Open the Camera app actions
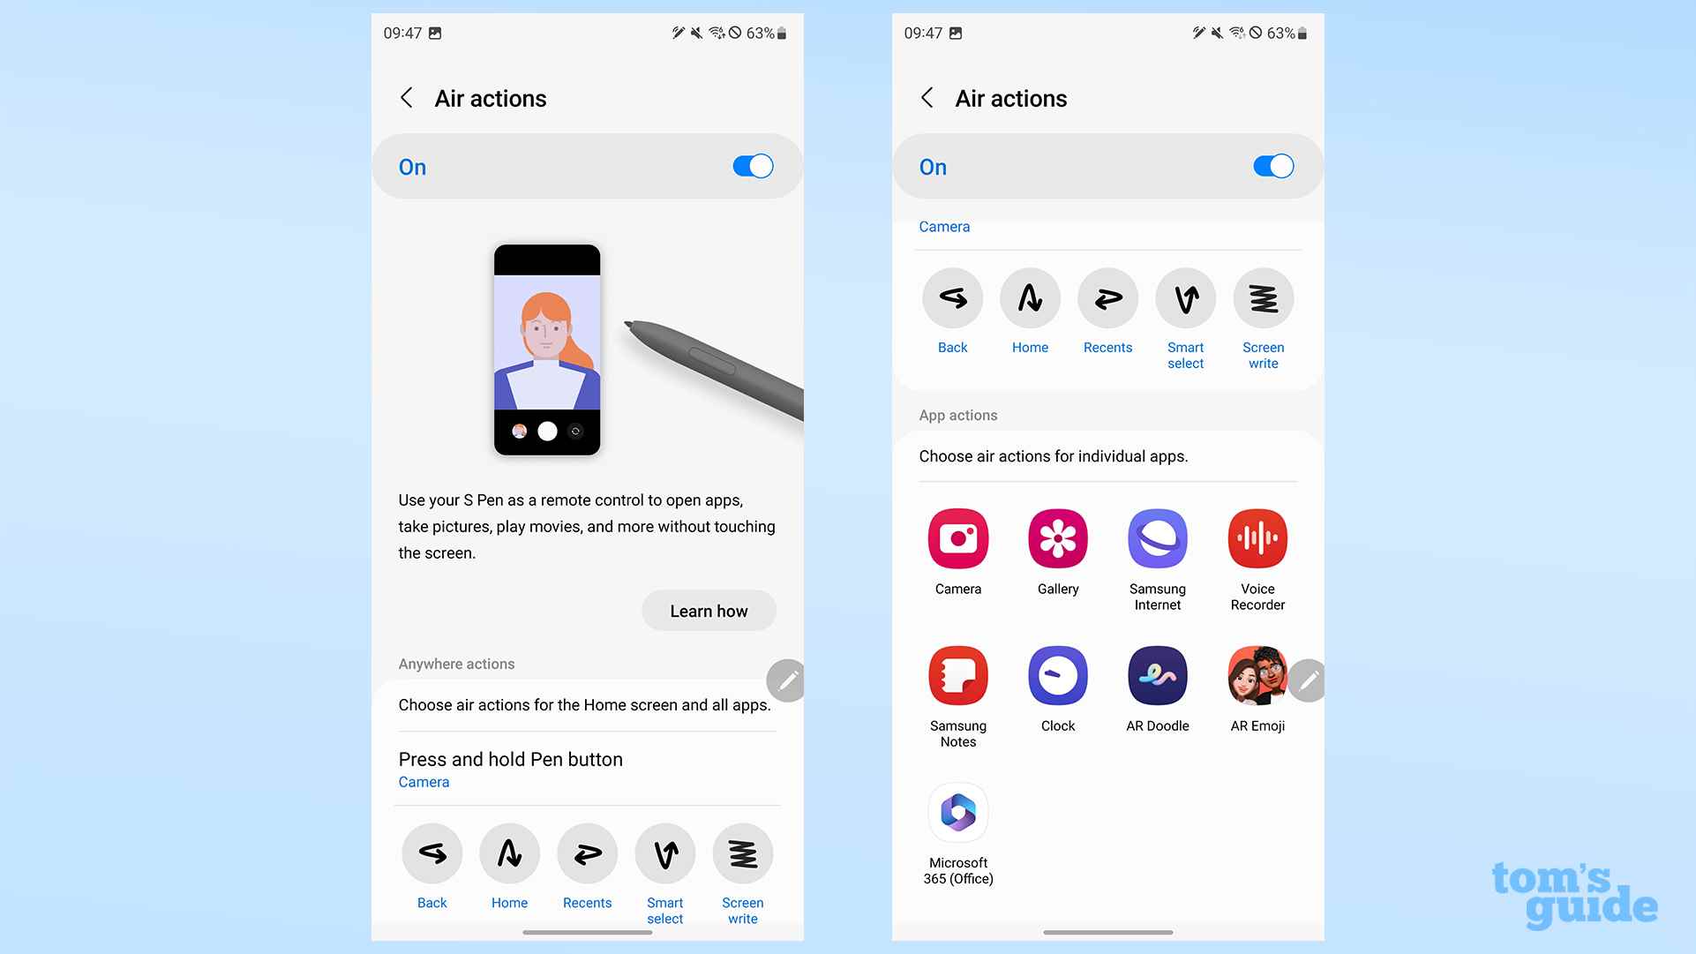The image size is (1696, 954). [x=957, y=537]
